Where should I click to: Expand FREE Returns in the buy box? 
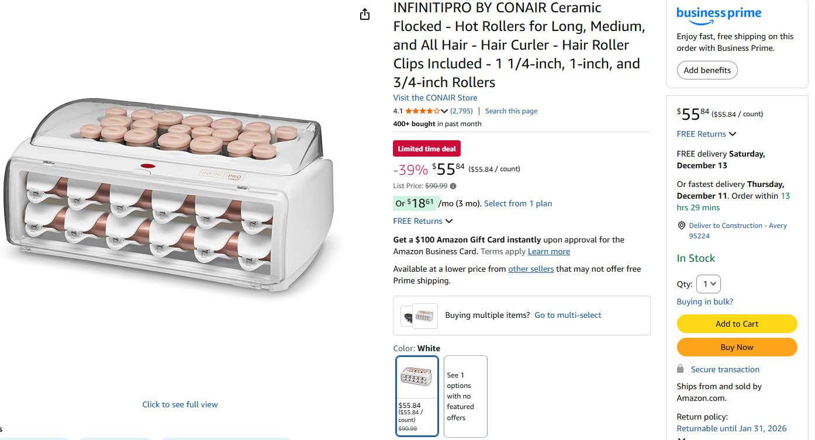732,134
